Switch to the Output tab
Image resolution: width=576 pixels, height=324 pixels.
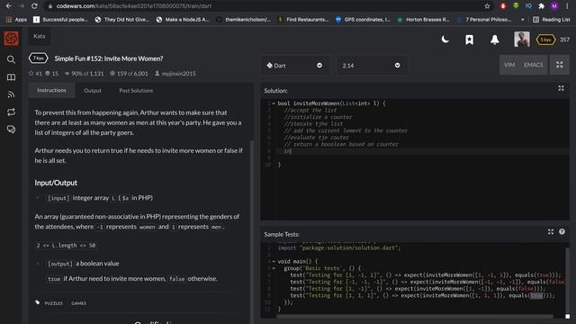(x=92, y=90)
